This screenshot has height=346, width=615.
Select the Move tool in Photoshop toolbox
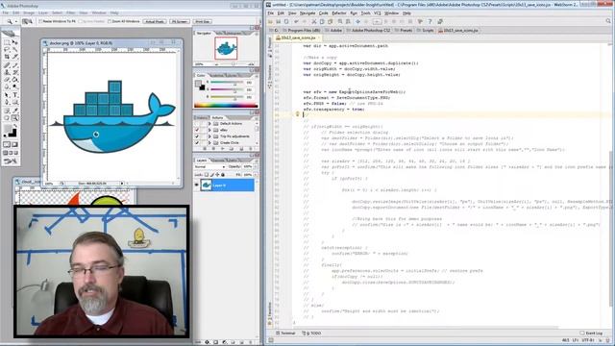(15, 42)
